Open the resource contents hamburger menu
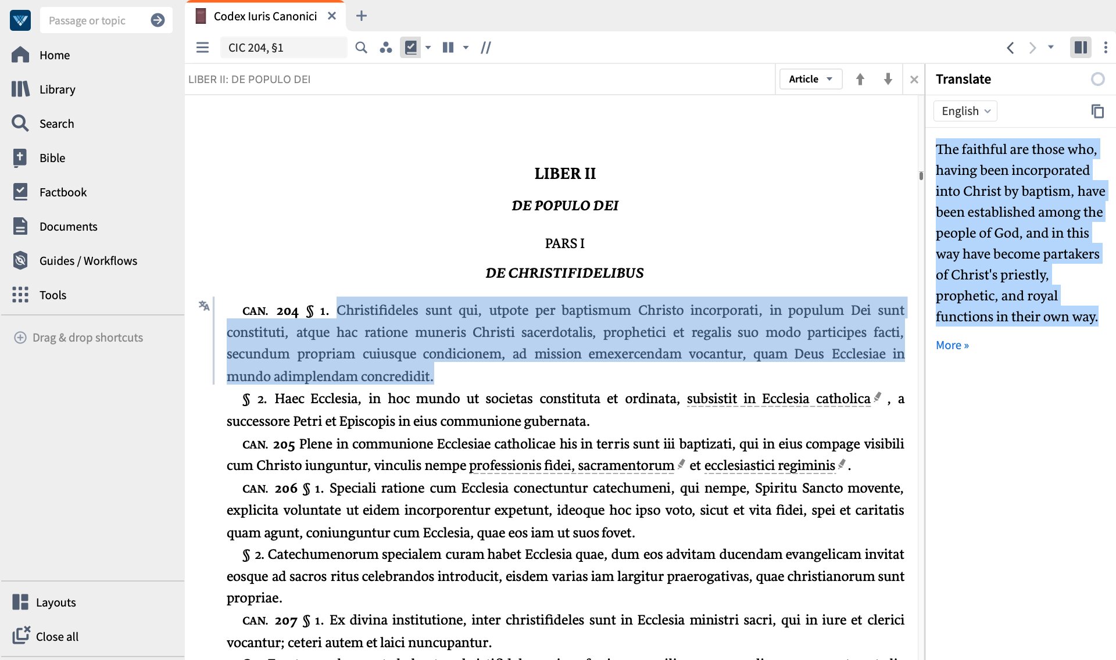This screenshot has width=1116, height=660. (202, 48)
